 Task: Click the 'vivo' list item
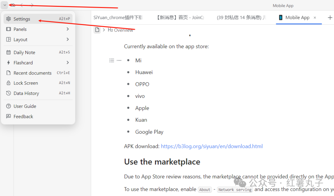pyautogui.click(x=140, y=96)
